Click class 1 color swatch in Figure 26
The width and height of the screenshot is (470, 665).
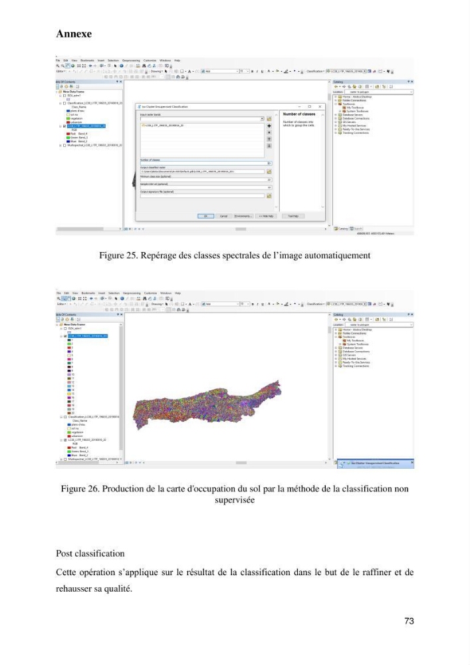(69, 340)
